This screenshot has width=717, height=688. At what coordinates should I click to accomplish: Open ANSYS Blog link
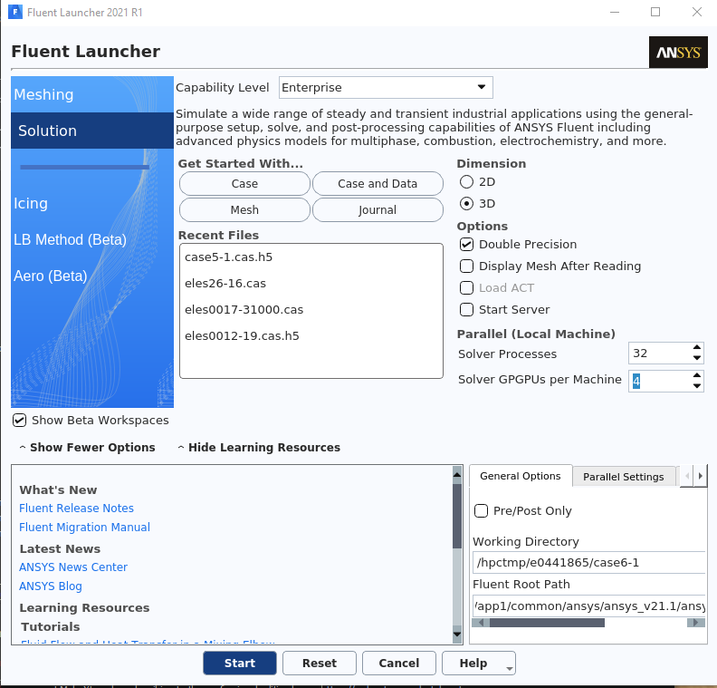click(x=51, y=586)
